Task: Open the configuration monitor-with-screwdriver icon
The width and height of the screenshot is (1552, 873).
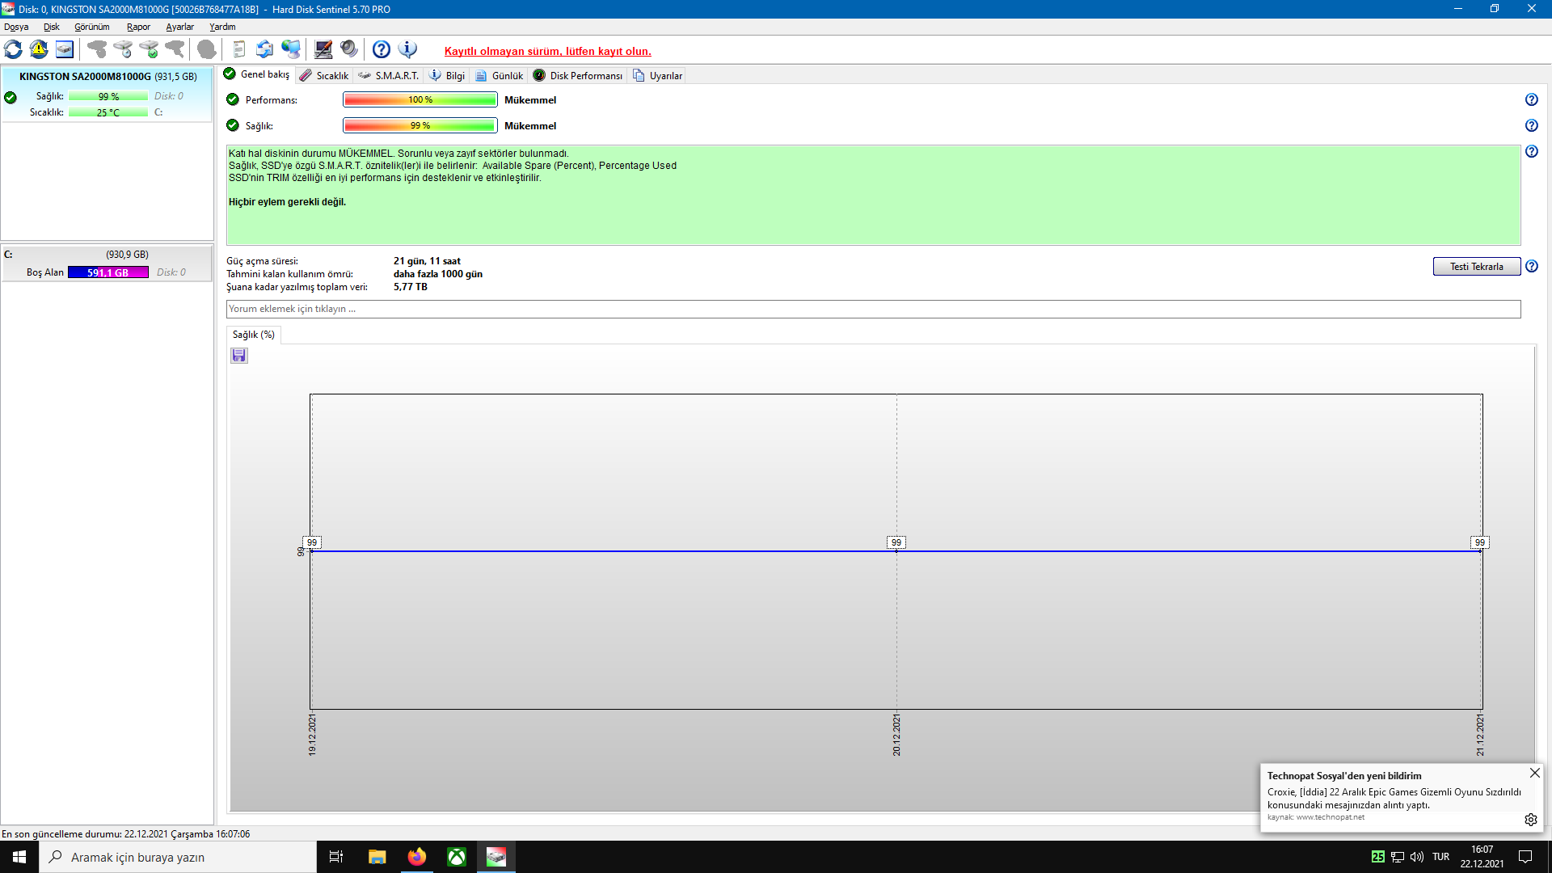Action: (x=323, y=49)
